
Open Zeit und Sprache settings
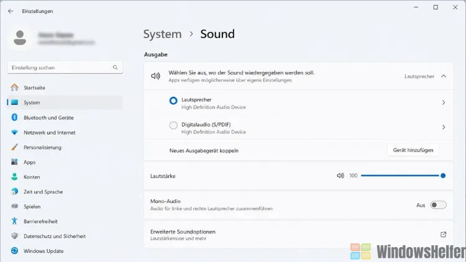[65, 192]
